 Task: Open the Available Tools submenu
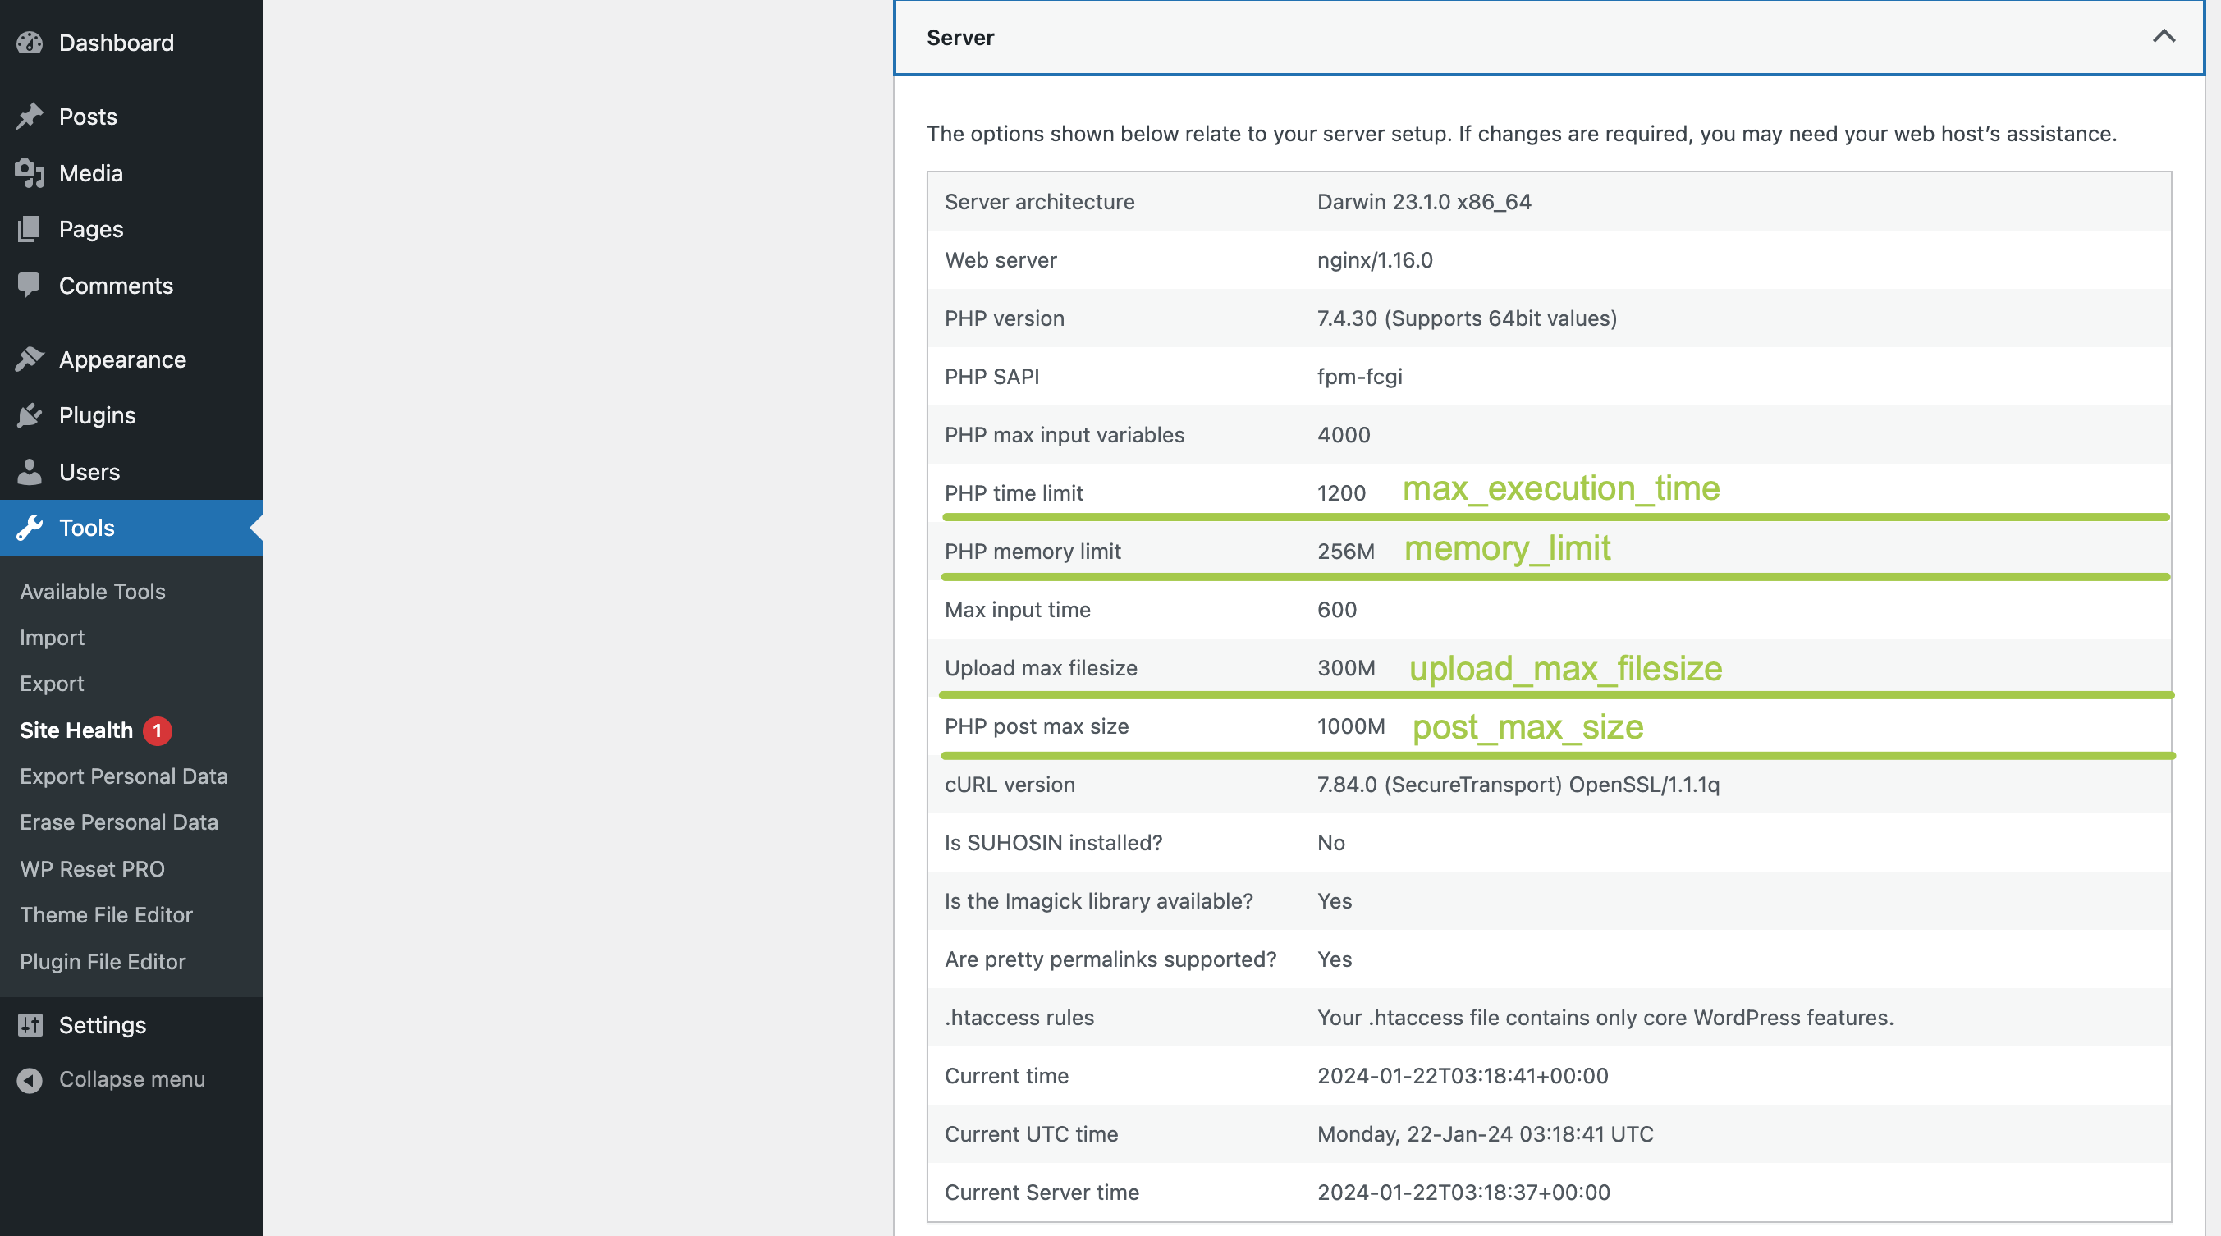tap(92, 591)
